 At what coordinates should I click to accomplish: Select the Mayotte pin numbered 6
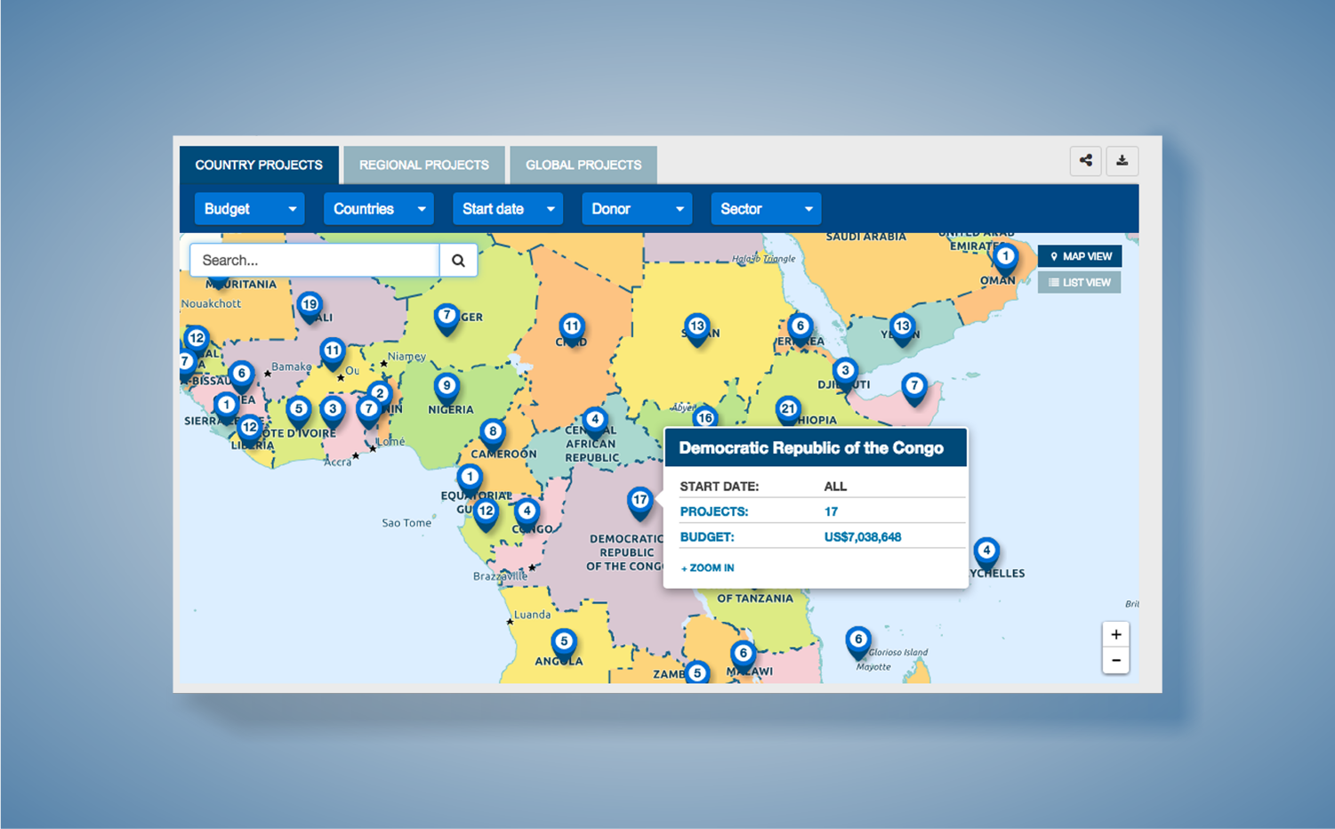click(x=857, y=642)
